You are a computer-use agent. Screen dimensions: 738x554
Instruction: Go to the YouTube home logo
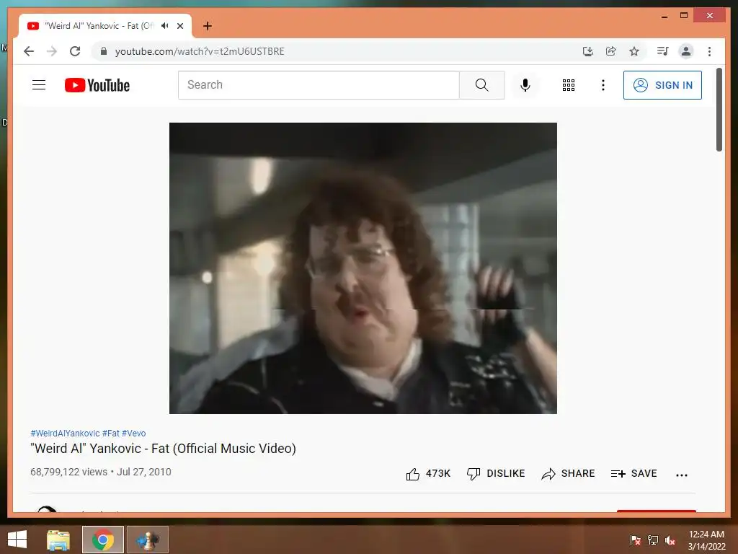point(97,85)
